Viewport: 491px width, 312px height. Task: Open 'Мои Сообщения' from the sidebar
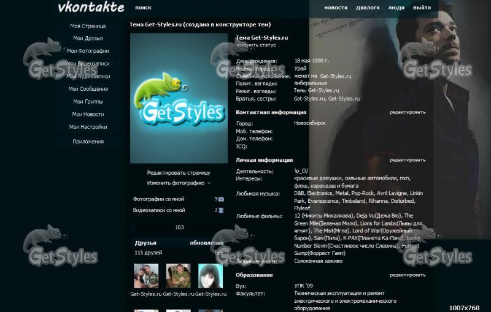pos(88,89)
